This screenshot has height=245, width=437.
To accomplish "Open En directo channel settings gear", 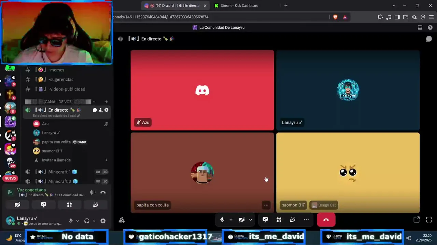I will 106,110.
